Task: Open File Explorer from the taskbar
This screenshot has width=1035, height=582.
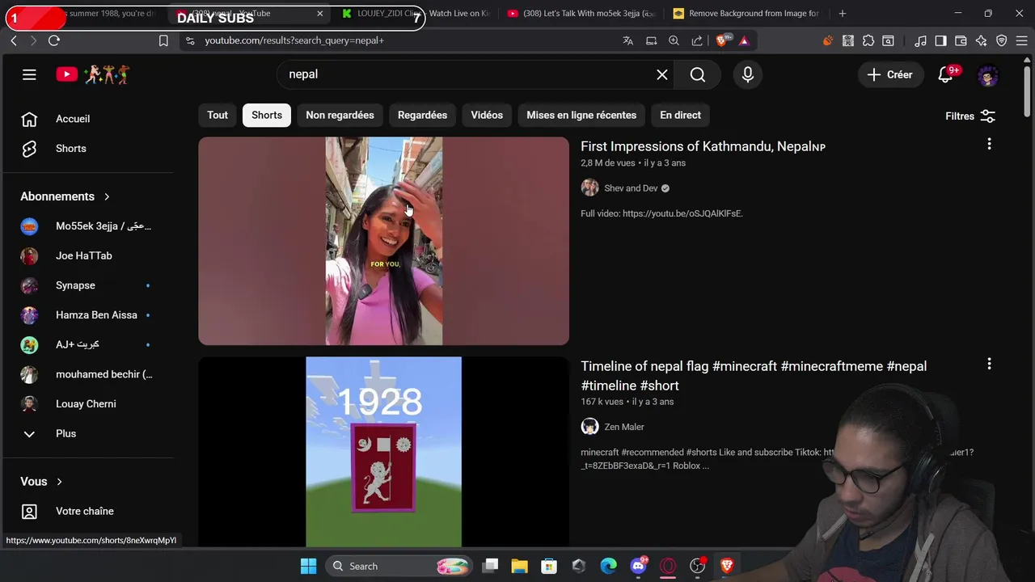Action: (x=519, y=566)
